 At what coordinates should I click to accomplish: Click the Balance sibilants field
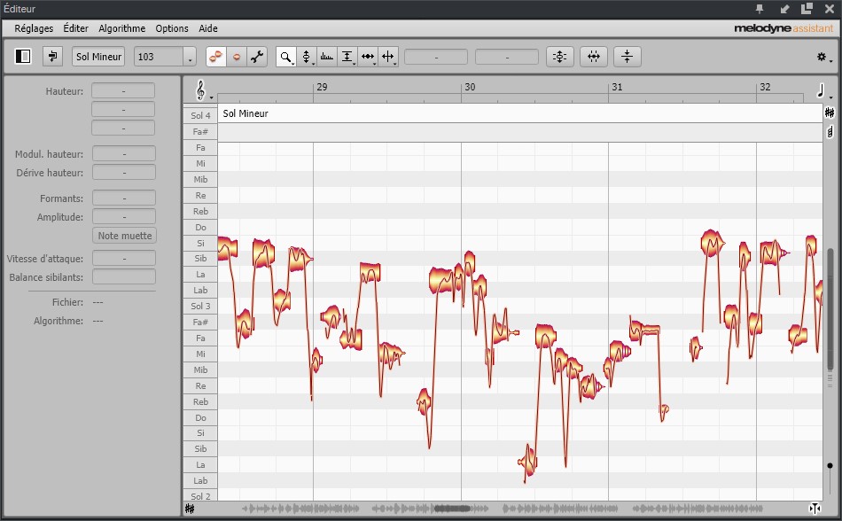pyautogui.click(x=124, y=276)
